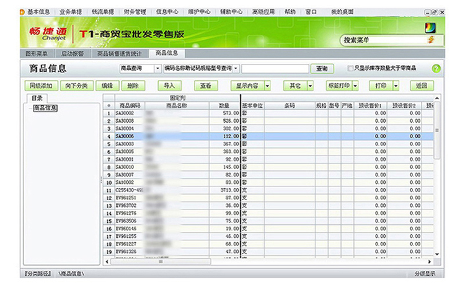
Task: Click the horizontal scroll-left arrow
Action: 107,261
